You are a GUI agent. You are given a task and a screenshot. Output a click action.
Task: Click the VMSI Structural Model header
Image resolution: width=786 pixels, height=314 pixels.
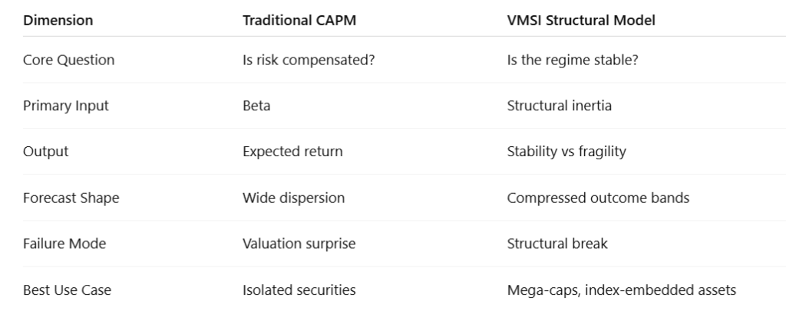580,21
